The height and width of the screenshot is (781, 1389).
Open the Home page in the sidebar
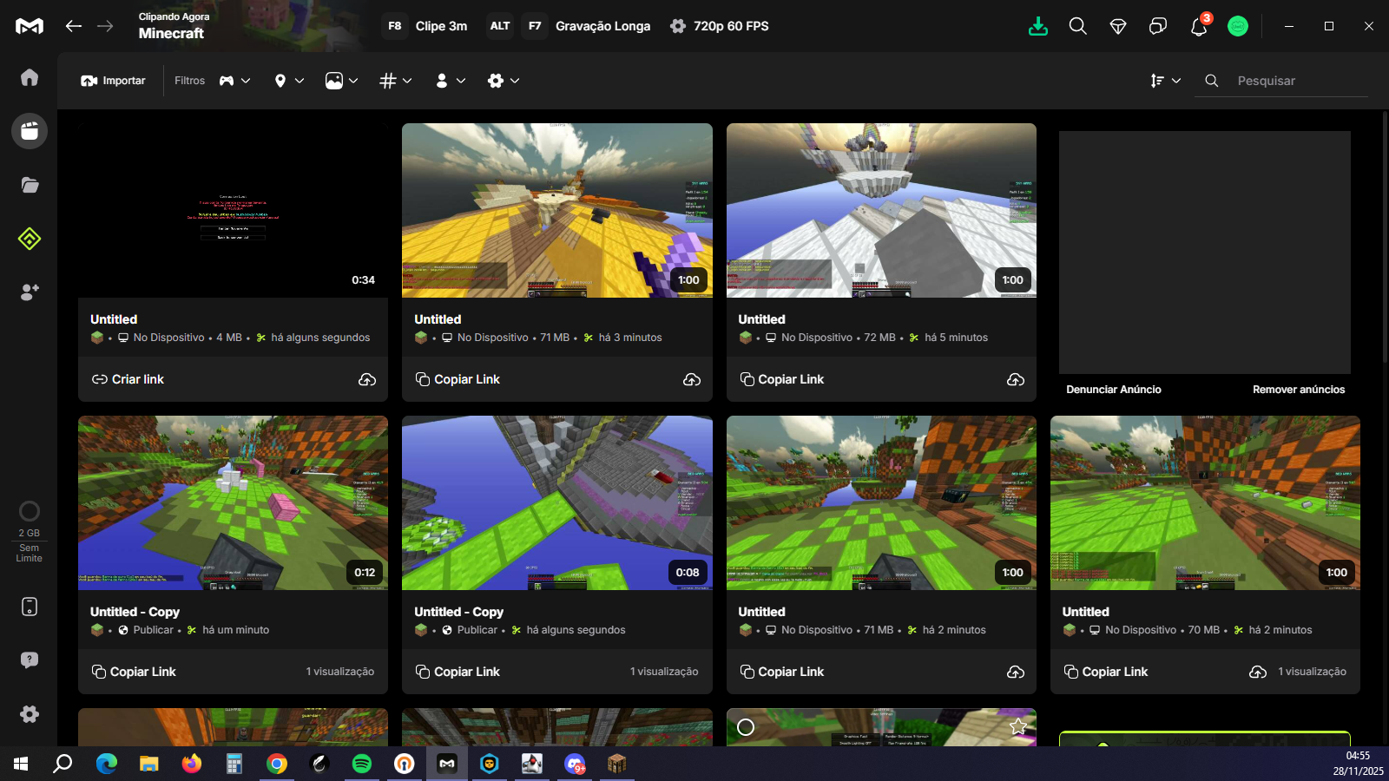pos(30,77)
